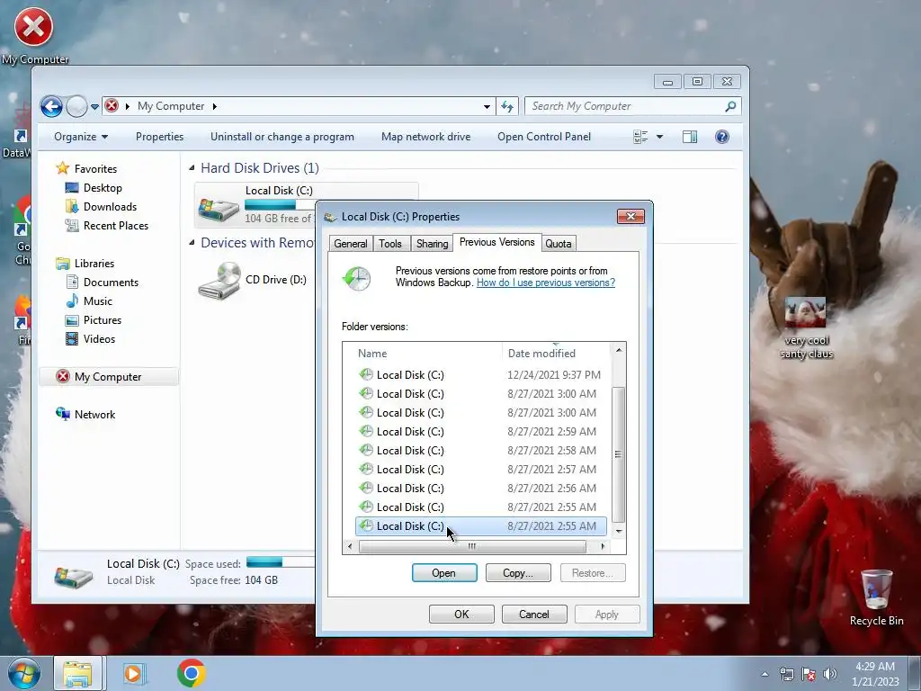Select Recent Places under Favorites
921x691 pixels.
pyautogui.click(x=106, y=226)
